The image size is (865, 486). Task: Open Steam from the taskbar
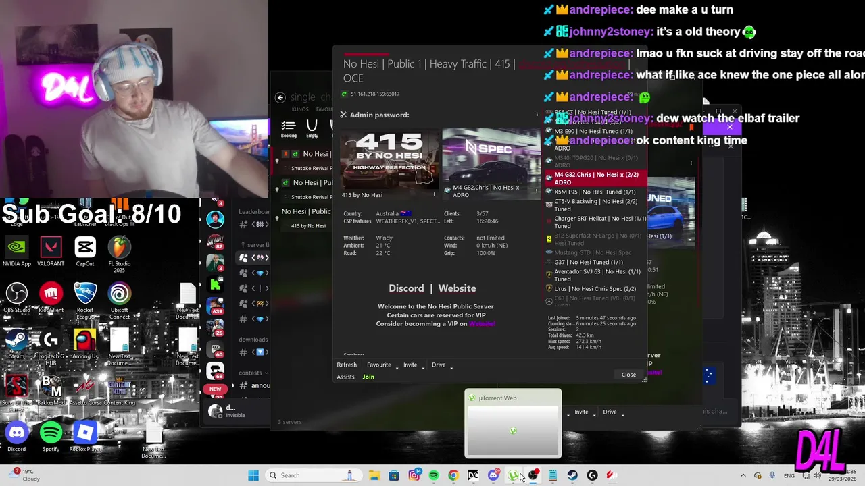572,475
